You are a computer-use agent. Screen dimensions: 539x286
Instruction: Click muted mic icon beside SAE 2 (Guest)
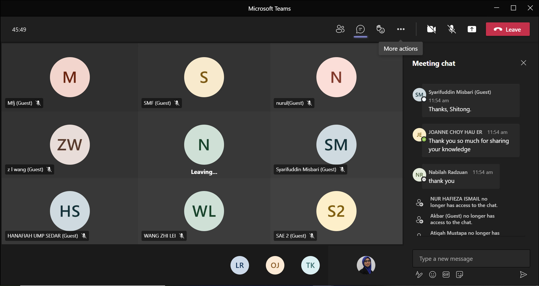(x=312, y=236)
